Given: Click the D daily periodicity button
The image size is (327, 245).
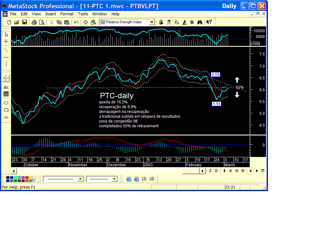Looking at the screenshot, I should pyautogui.click(x=216, y=171).
